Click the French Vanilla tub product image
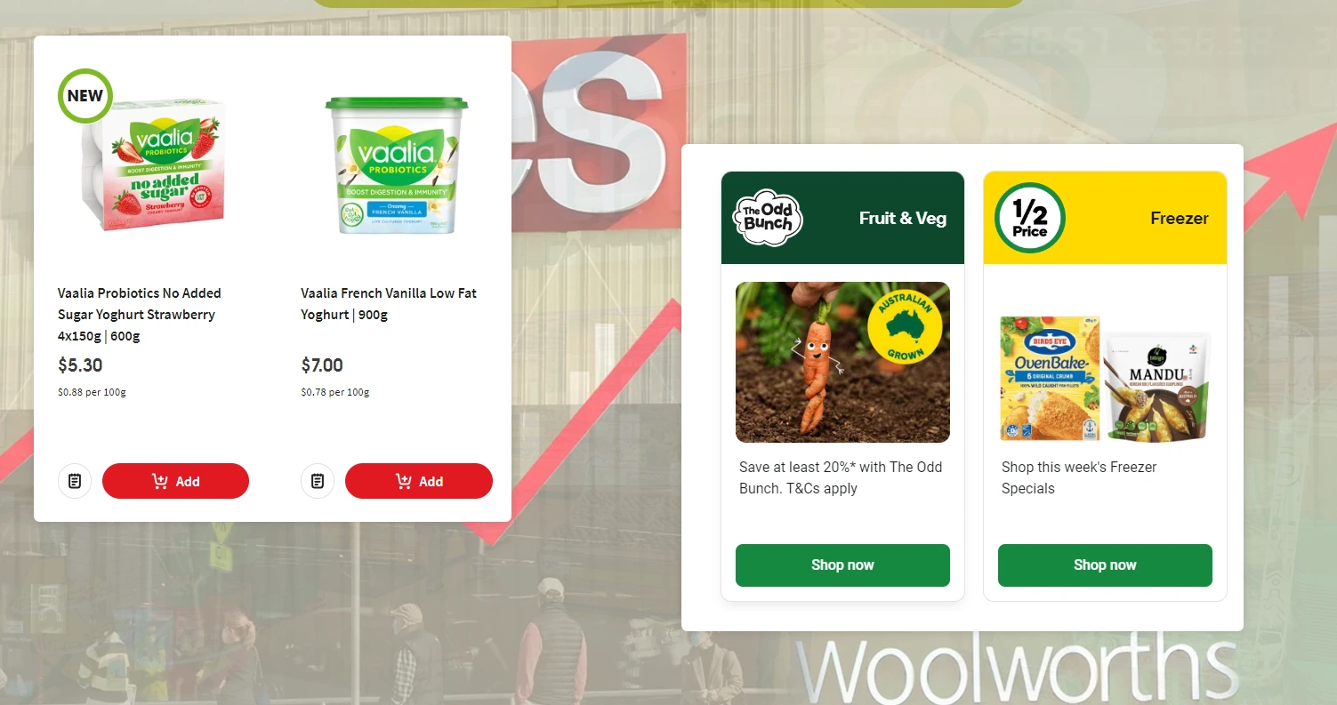This screenshot has height=705, width=1337. 396,165
